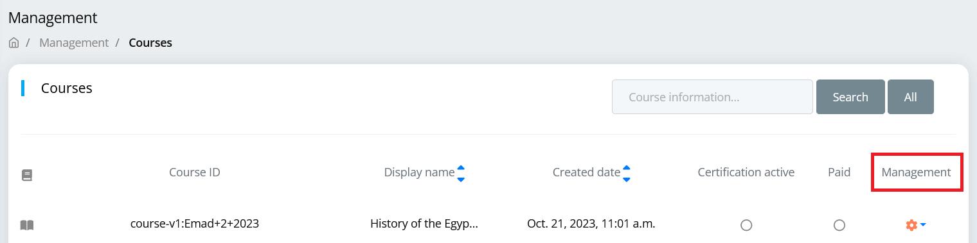
Task: Sort Display name ascending with up arrow
Action: point(460,168)
